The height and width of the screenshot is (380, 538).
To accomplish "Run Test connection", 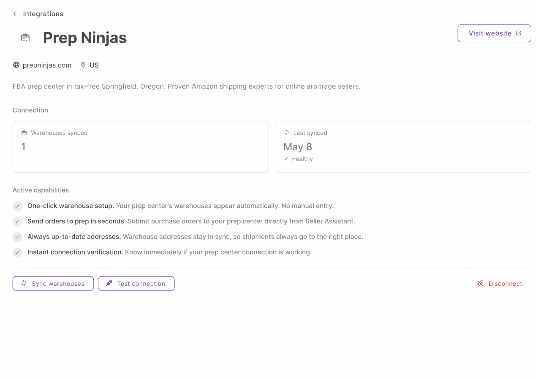I will (136, 284).
